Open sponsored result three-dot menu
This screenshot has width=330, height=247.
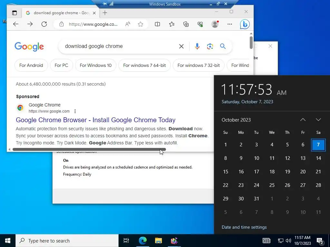point(75,111)
